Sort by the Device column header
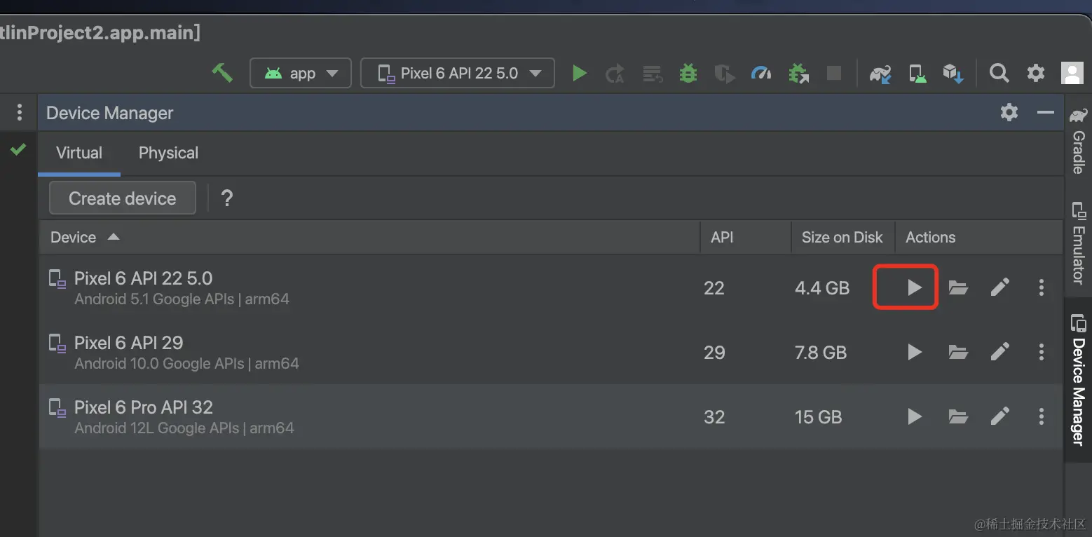1092x537 pixels. click(x=74, y=237)
